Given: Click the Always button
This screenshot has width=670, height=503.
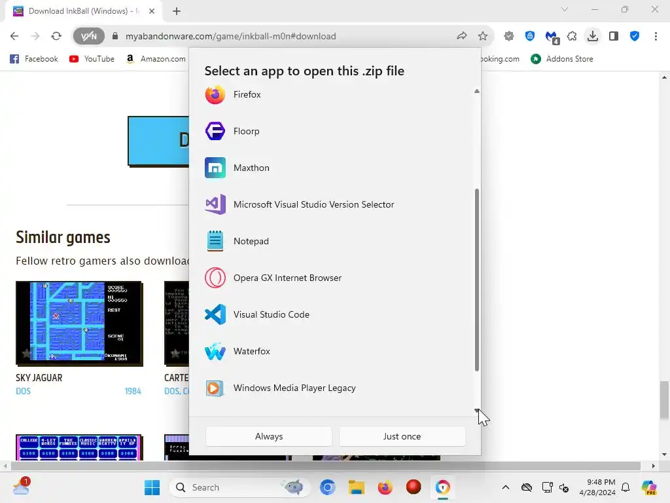Looking at the screenshot, I should click(x=269, y=436).
